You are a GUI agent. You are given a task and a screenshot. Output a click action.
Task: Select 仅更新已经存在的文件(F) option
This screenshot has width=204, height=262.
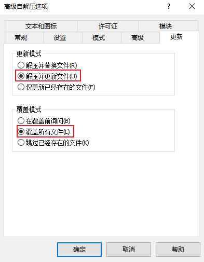click(x=57, y=87)
